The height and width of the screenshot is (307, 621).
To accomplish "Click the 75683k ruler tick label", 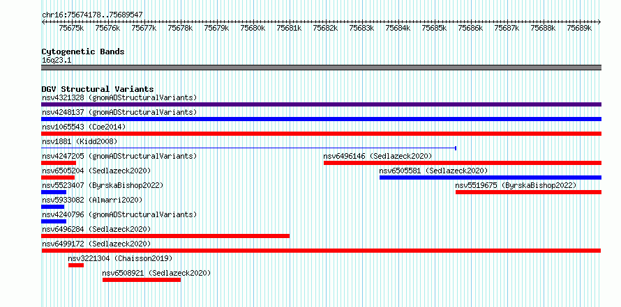I will [362, 28].
